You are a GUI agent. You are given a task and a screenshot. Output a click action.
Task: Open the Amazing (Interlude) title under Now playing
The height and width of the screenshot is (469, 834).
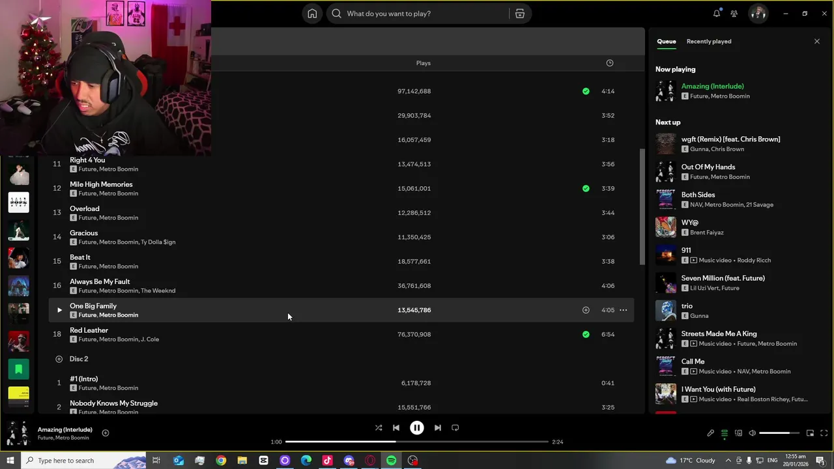pos(713,86)
